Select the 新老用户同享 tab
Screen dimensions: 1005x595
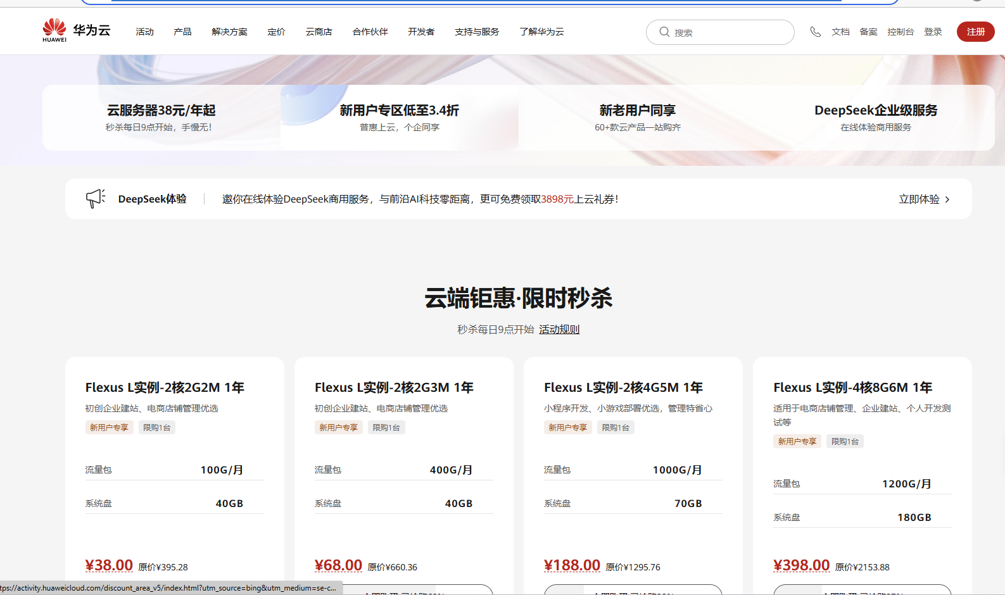pos(638,118)
